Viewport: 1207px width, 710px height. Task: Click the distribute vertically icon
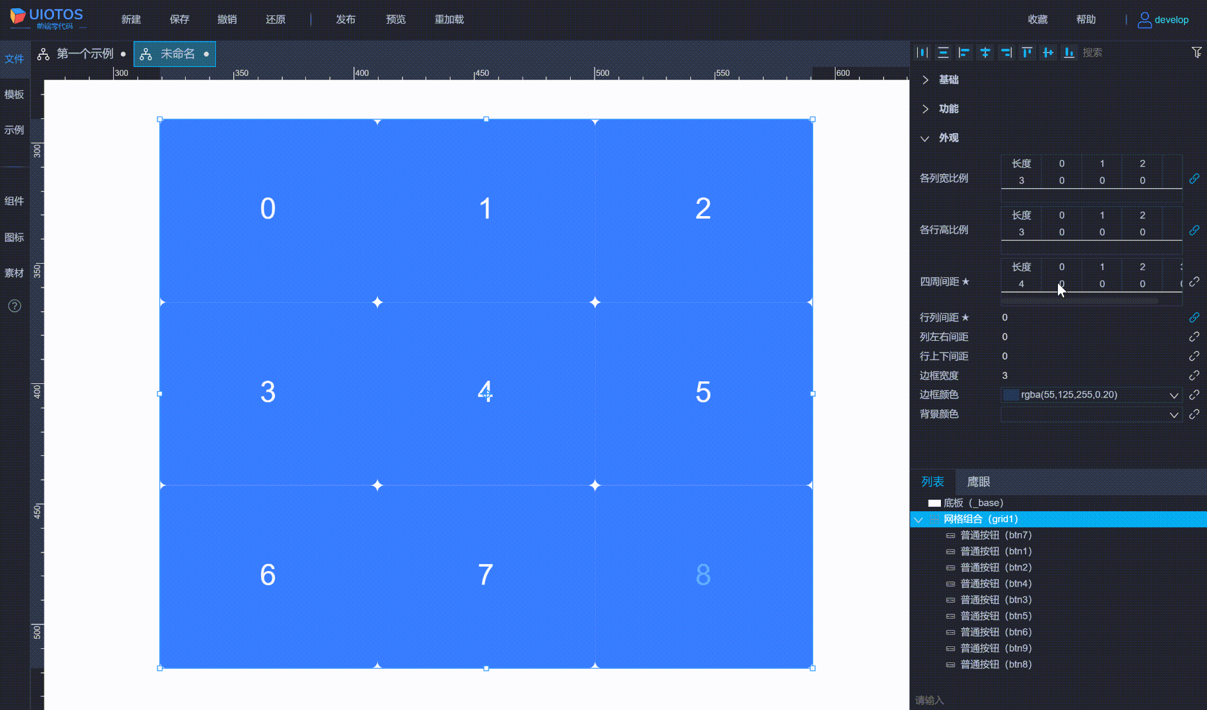[x=943, y=53]
